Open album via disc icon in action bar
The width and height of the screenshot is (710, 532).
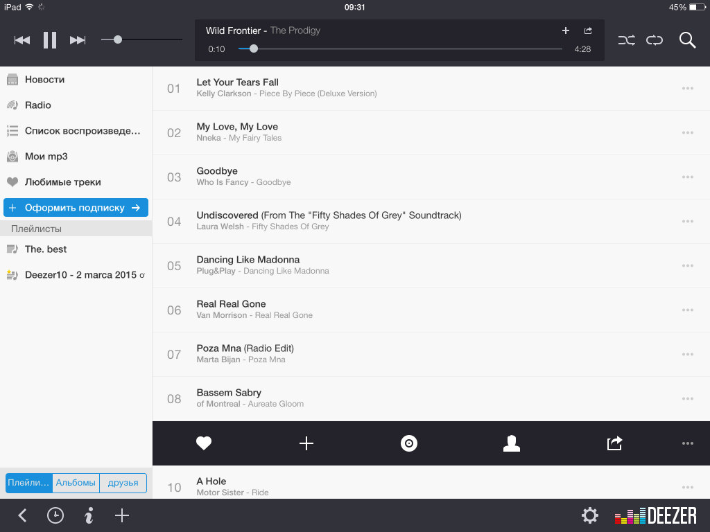(x=409, y=443)
